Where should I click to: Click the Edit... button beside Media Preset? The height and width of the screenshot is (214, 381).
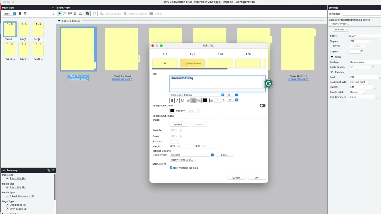[x=224, y=155]
